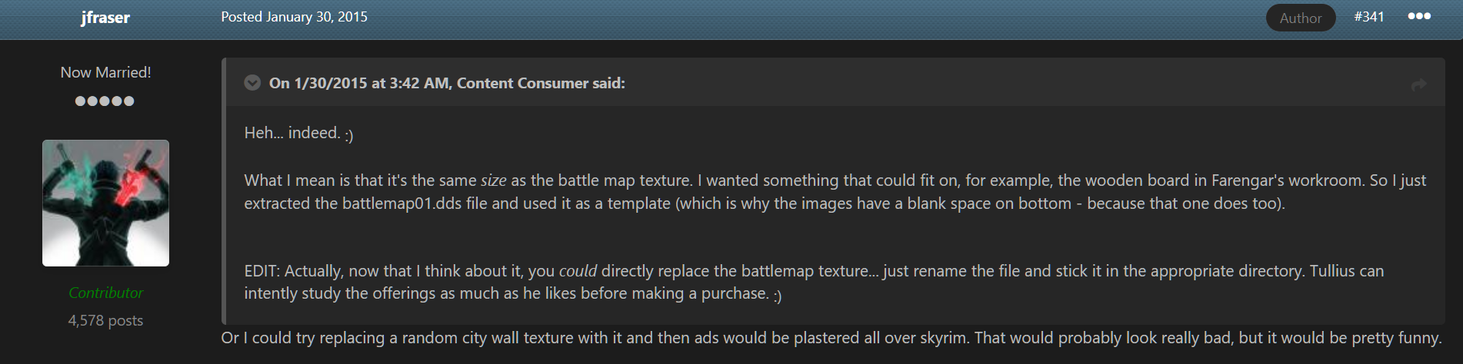Open the Posted January 30, 2015 permalink

[294, 17]
